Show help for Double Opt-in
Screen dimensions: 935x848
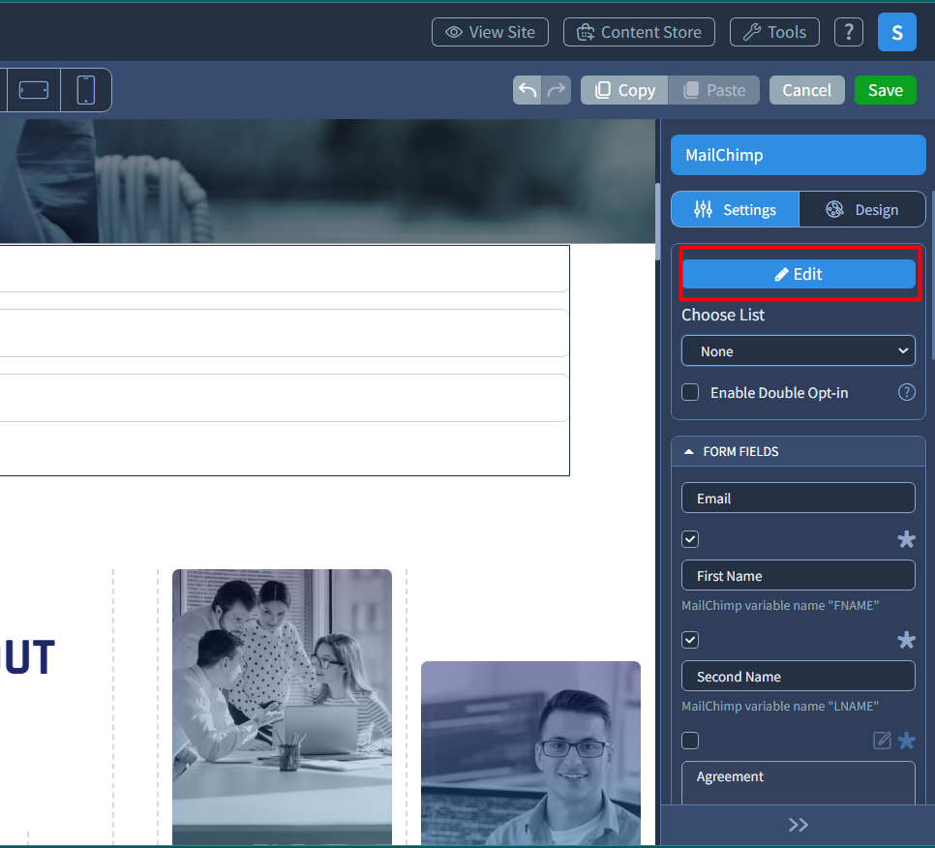[906, 392]
